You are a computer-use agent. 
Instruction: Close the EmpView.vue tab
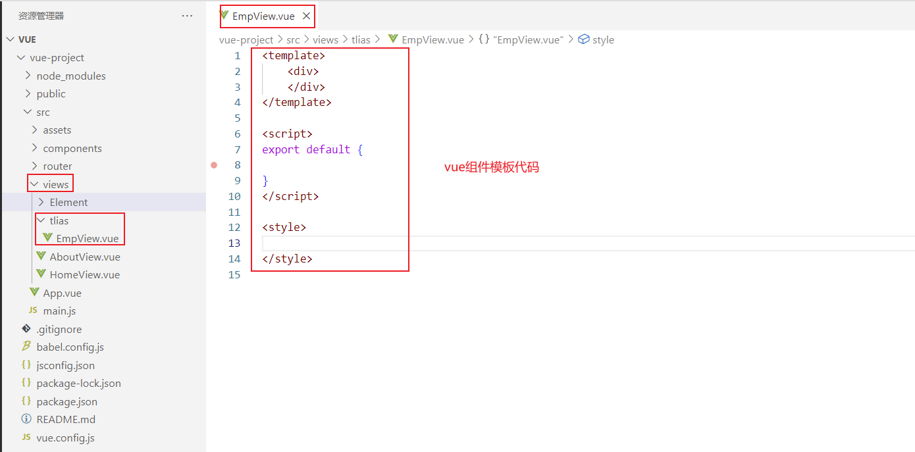point(306,16)
